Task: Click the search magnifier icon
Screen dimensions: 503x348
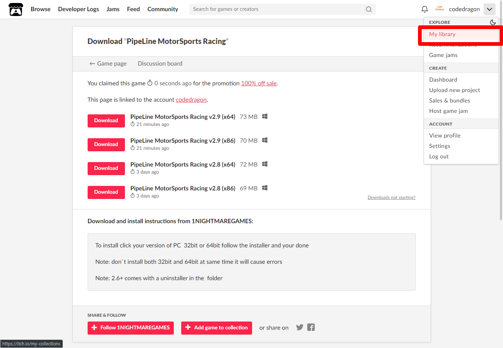Action: (368, 9)
